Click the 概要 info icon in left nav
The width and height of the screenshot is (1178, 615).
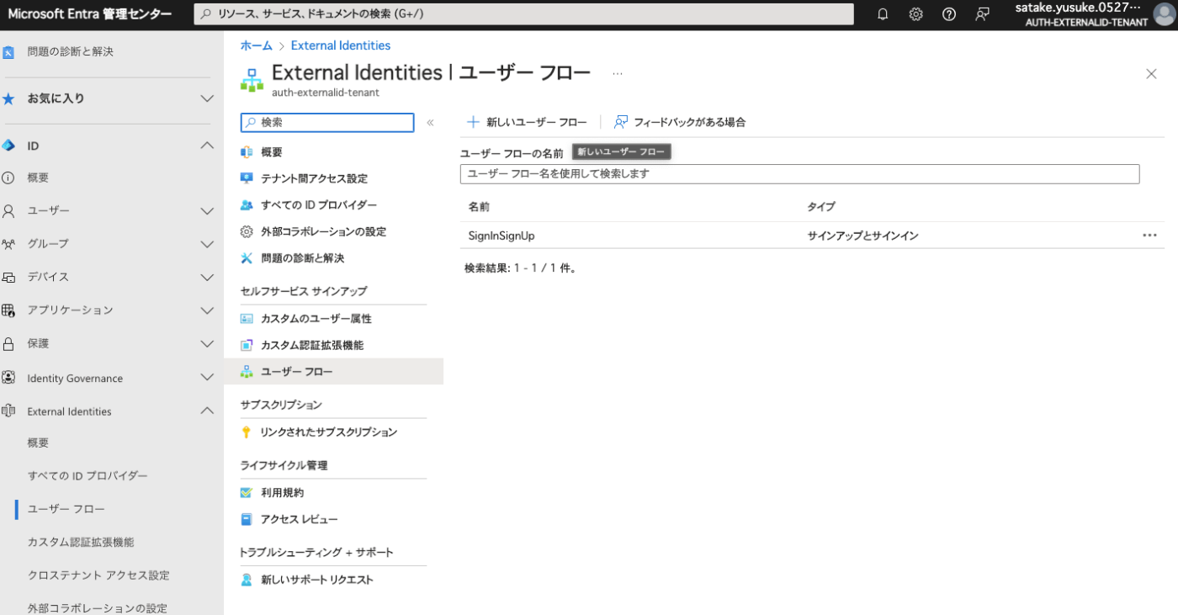(8, 178)
